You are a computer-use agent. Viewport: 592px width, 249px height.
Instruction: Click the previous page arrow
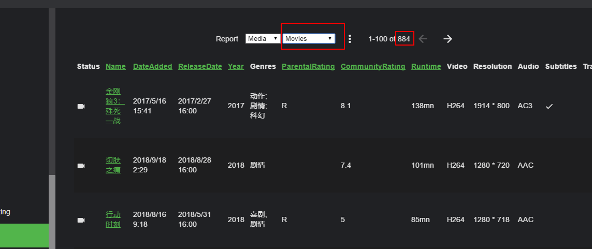423,39
